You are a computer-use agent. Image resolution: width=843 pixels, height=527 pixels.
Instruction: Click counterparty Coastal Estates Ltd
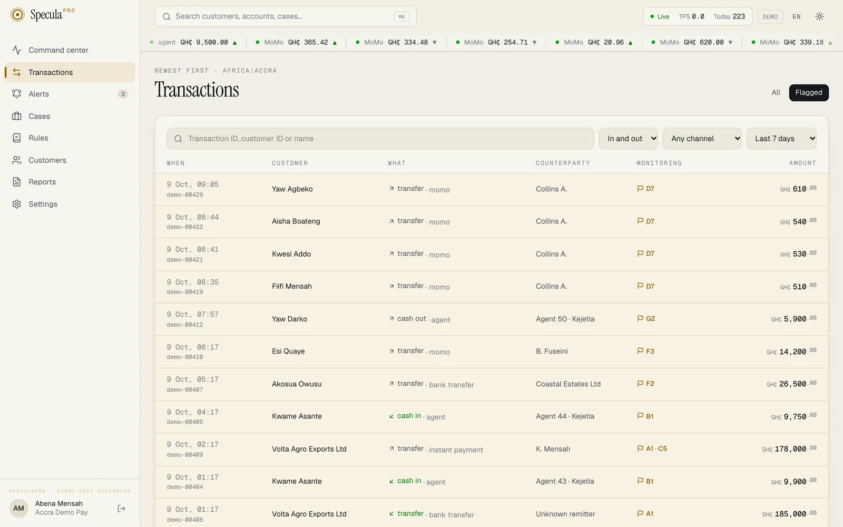pos(568,384)
